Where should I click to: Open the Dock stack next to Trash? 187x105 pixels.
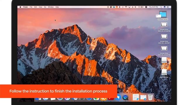[143, 97]
